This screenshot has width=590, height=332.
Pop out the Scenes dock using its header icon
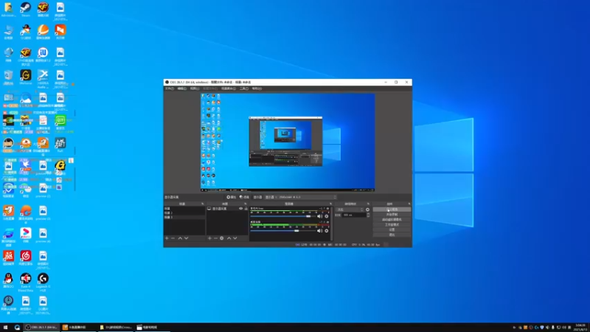tap(202, 204)
